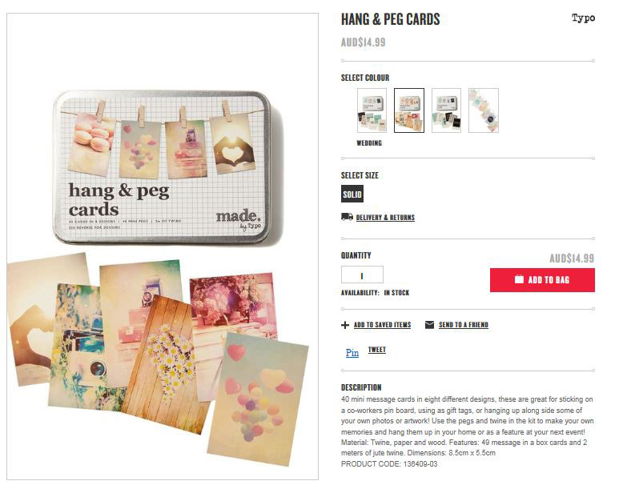631x489 pixels.
Task: Click the plus icon beside Add to Saved Items
Action: pos(345,325)
